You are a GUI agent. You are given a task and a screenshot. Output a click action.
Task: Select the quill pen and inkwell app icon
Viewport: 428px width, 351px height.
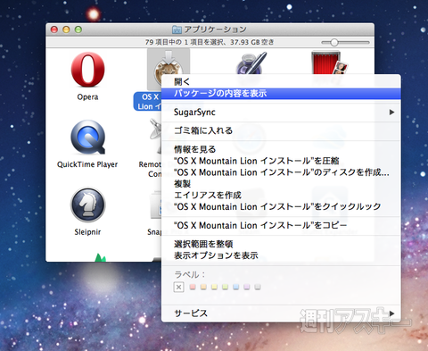pos(251,63)
